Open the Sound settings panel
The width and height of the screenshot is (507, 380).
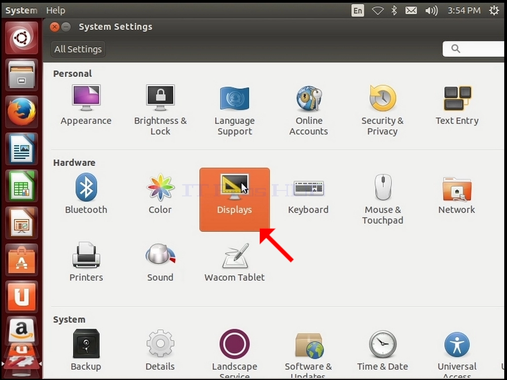click(x=160, y=262)
